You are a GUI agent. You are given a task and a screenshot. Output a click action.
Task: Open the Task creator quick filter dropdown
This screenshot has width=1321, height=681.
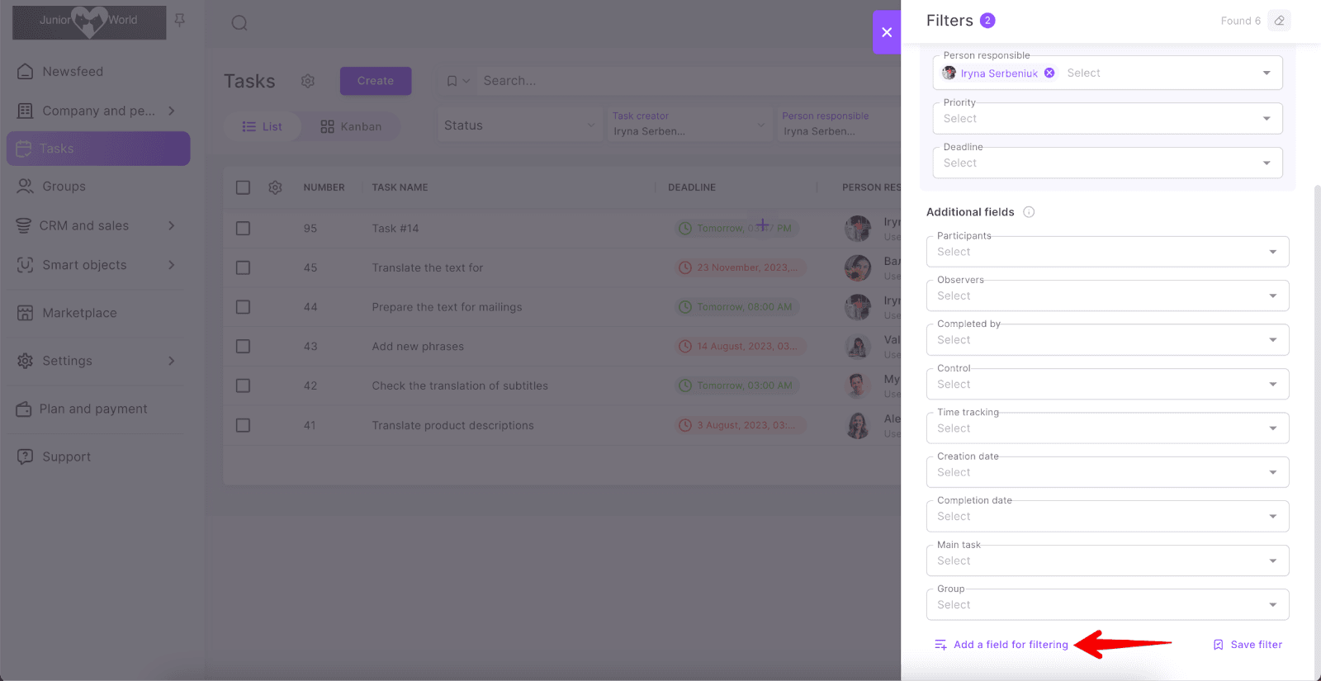[x=689, y=125]
